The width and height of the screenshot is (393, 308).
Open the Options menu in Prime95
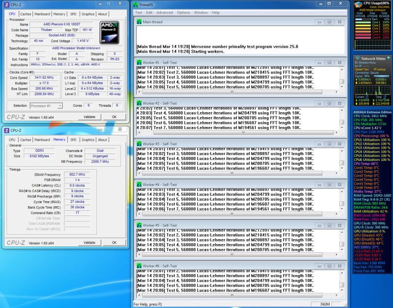(183, 12)
